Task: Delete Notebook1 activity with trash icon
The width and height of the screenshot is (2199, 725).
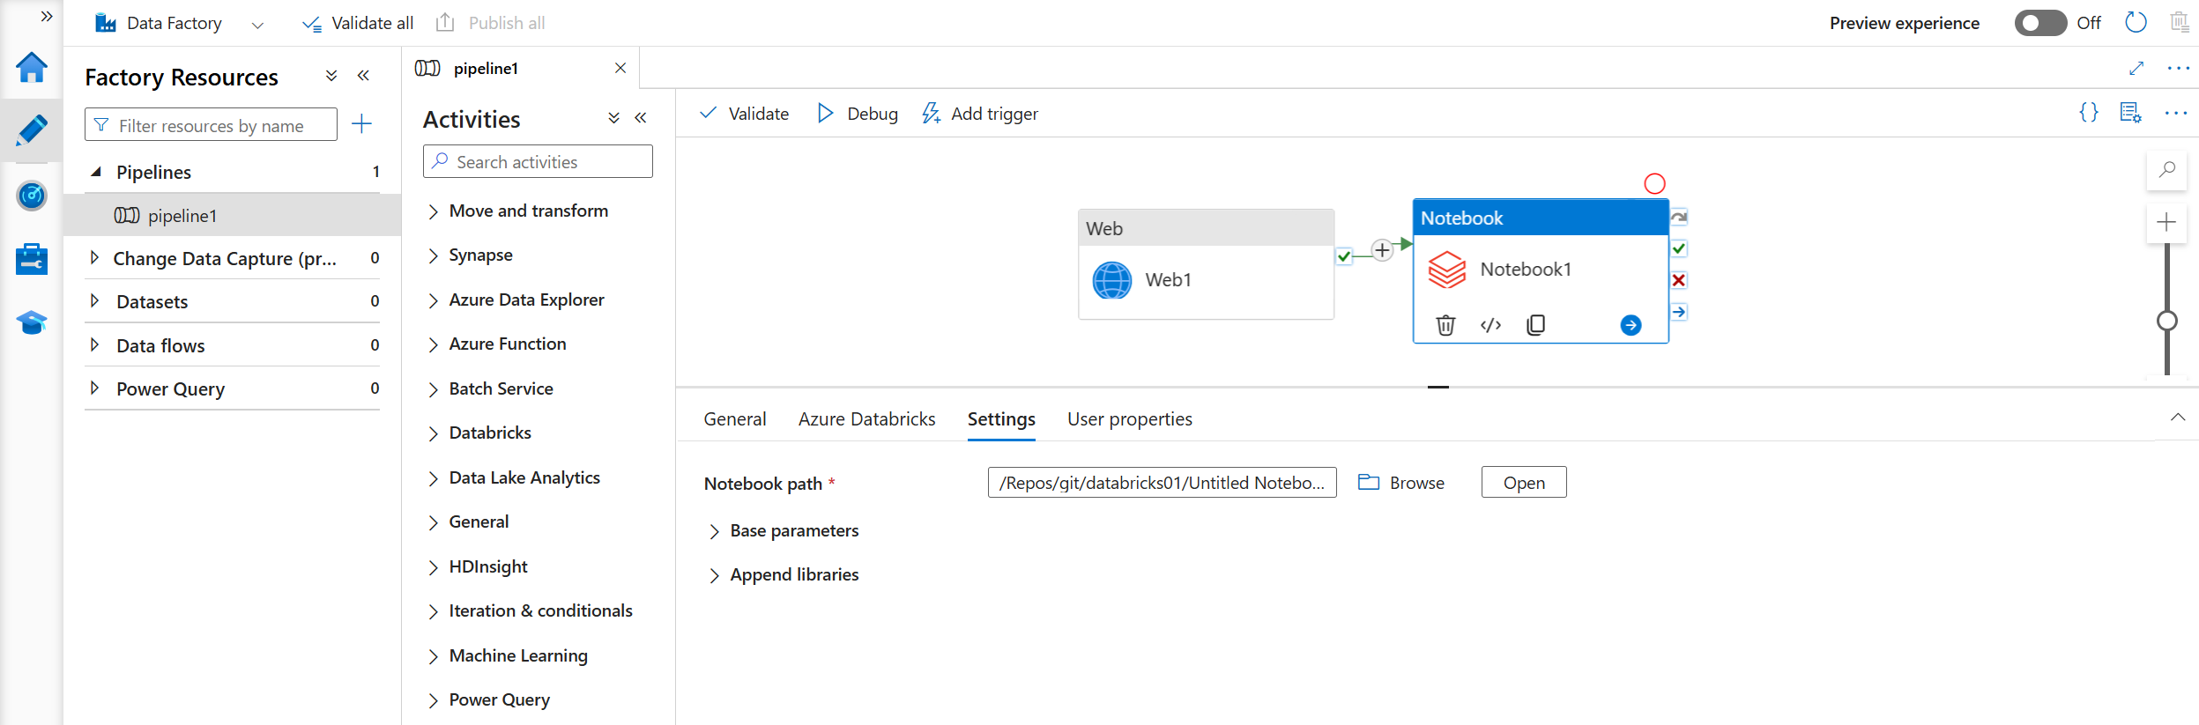Action: [1445, 325]
